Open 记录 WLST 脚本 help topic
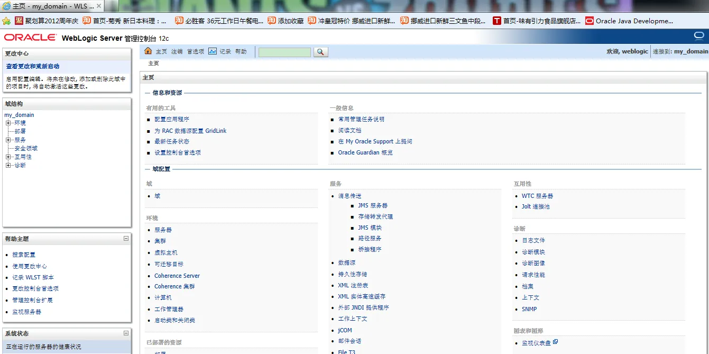The width and height of the screenshot is (709, 354). pos(33,278)
